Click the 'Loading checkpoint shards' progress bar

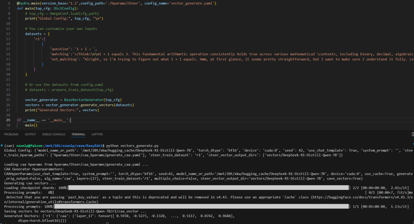pos(209,188)
